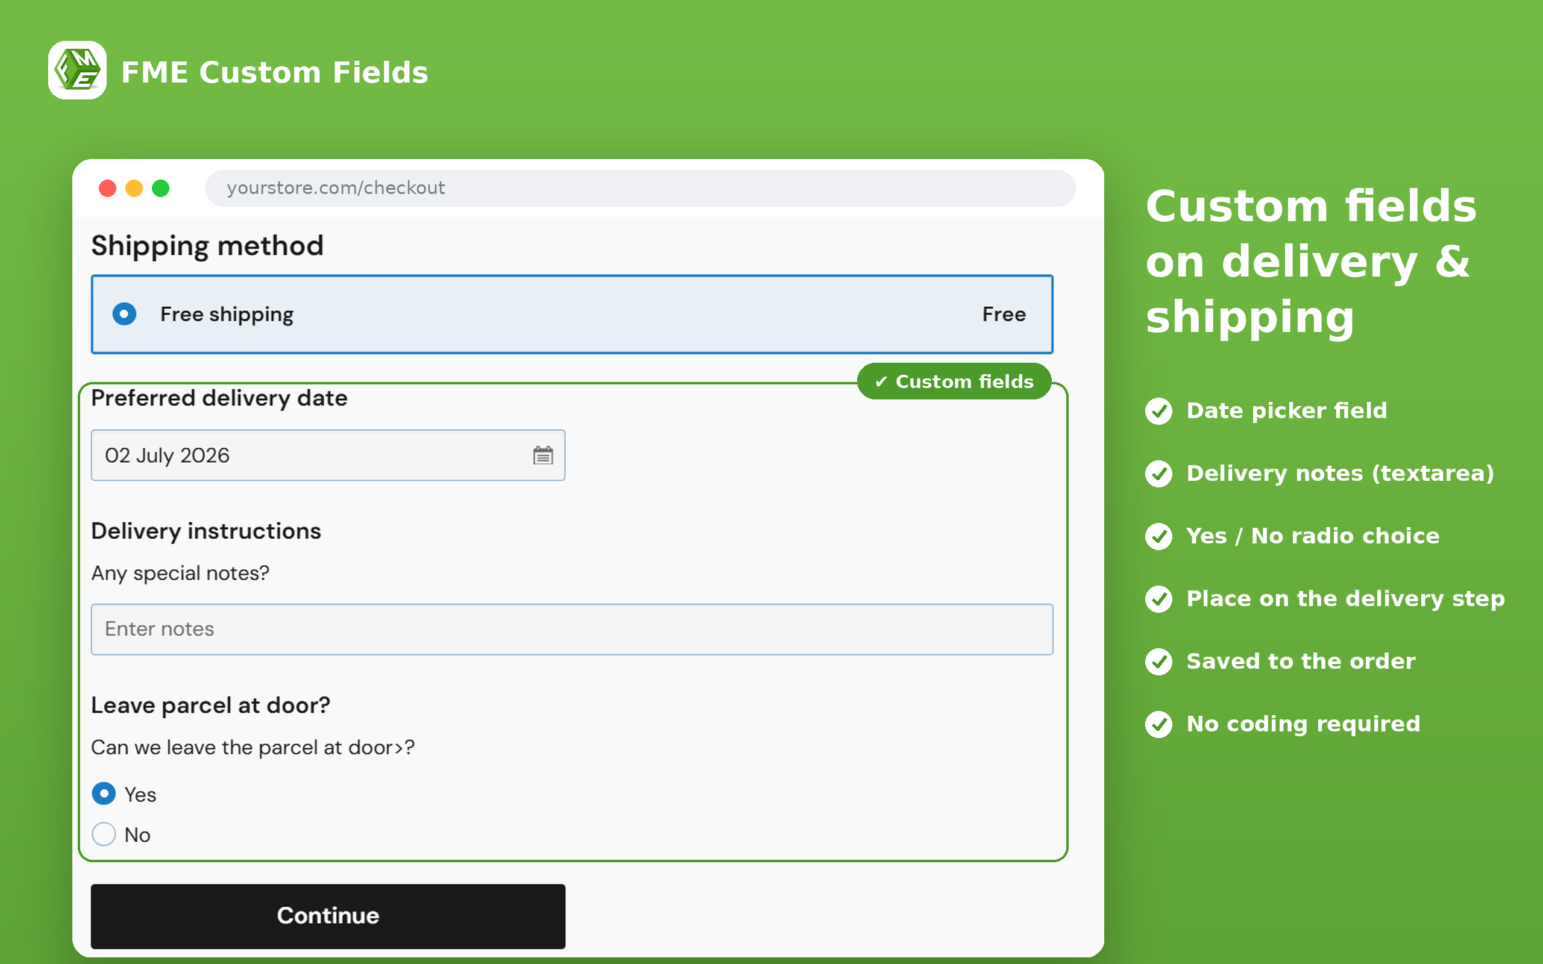Click the checkmark beside Saved to the order
Viewport: 1543px width, 964px height.
1158,662
